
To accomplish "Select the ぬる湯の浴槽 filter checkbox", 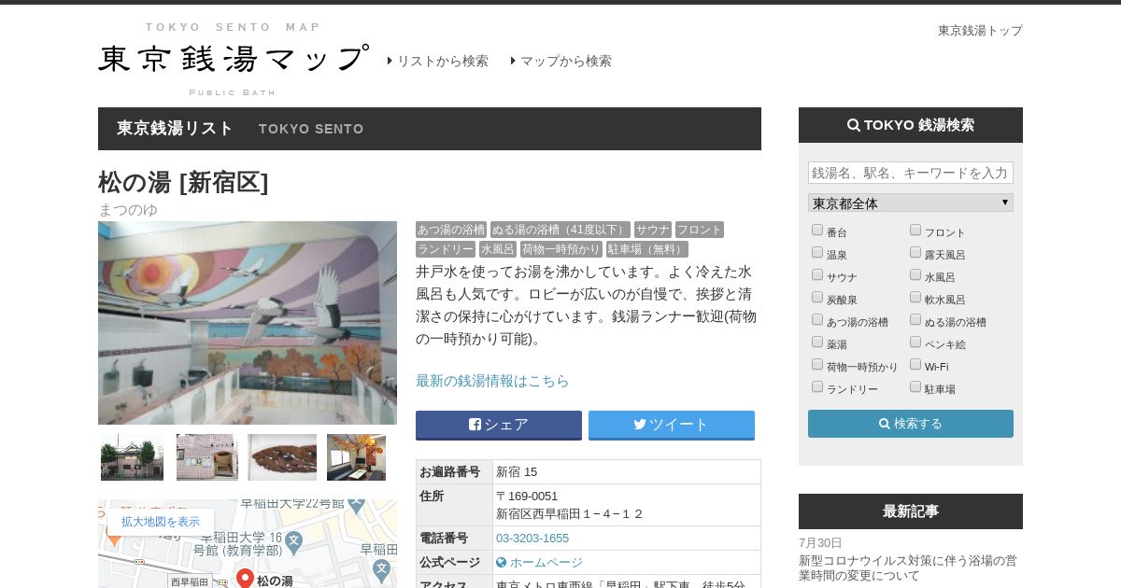I will tap(915, 319).
